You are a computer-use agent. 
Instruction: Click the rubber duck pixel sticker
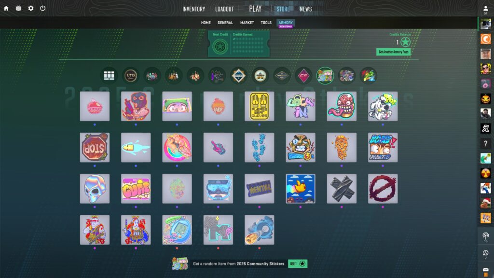pos(301,189)
